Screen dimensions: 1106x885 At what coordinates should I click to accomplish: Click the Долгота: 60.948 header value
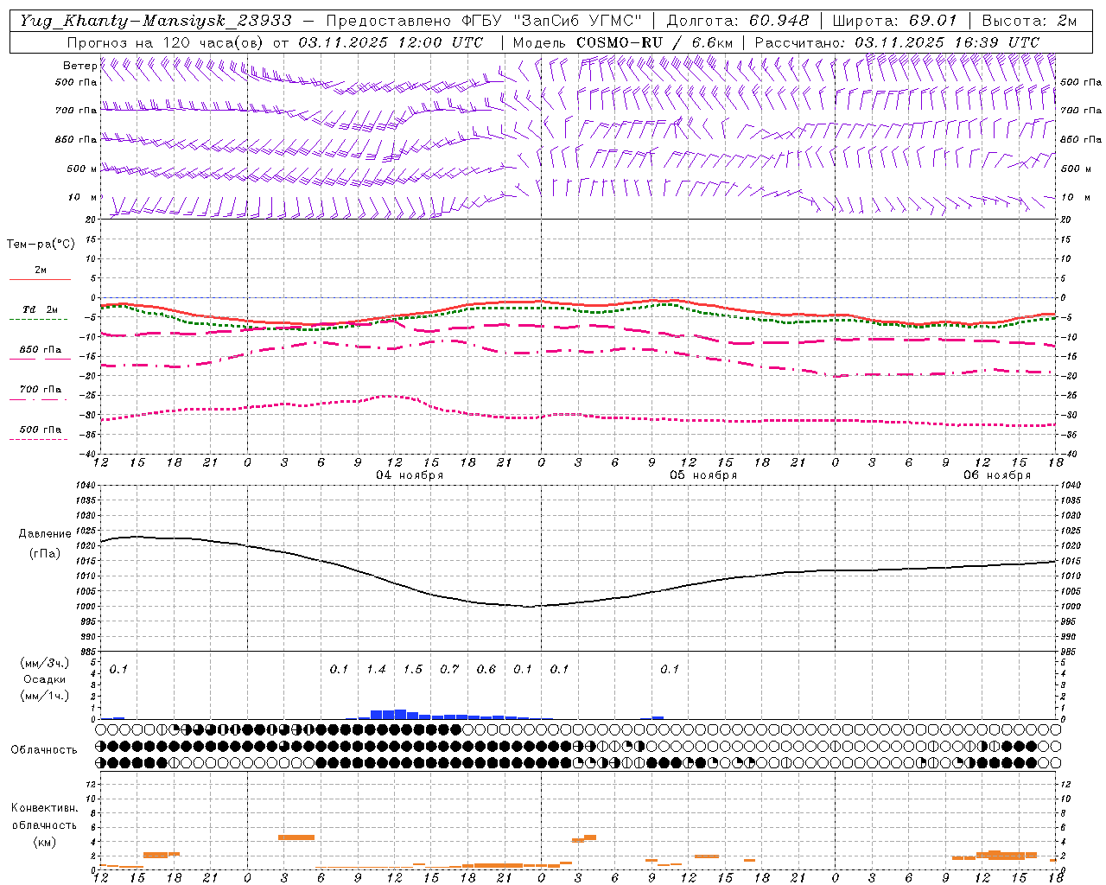point(738,21)
